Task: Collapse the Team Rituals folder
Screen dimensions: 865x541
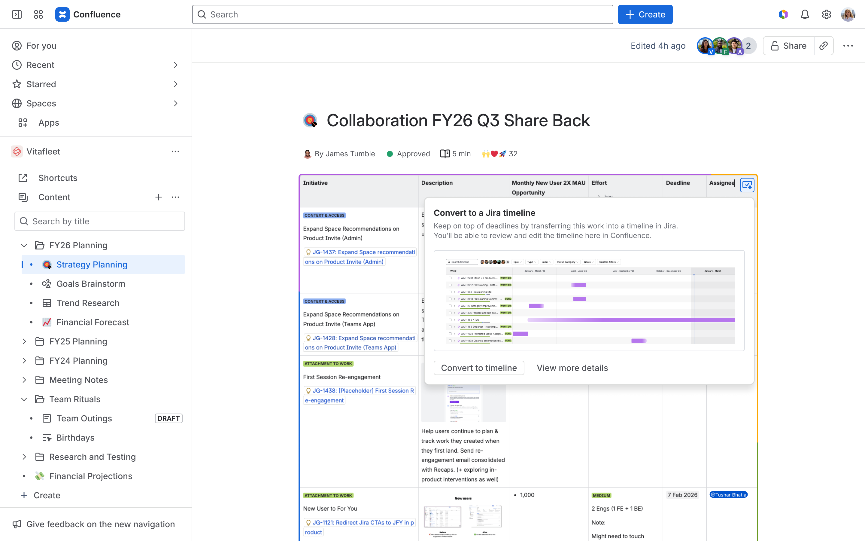Action: coord(24,399)
